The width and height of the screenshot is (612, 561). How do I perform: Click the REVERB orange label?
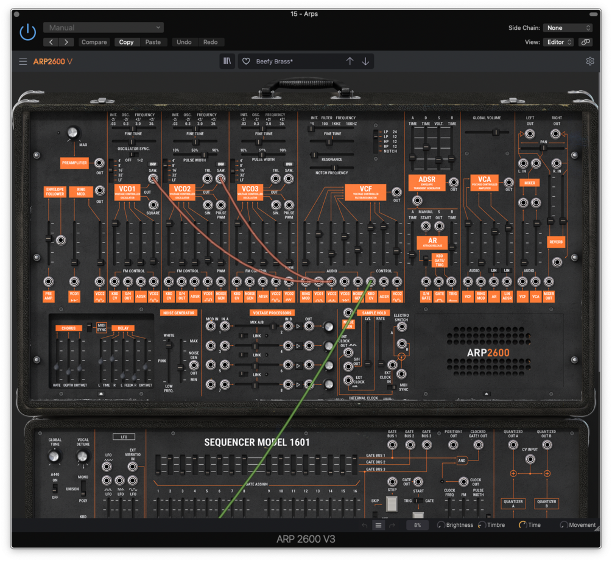[x=556, y=242]
